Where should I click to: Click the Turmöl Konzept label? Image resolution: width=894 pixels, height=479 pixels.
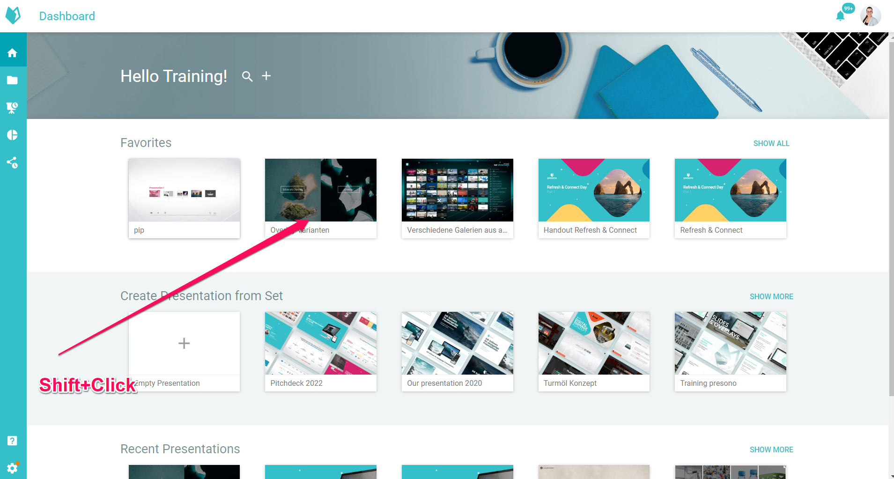point(570,383)
